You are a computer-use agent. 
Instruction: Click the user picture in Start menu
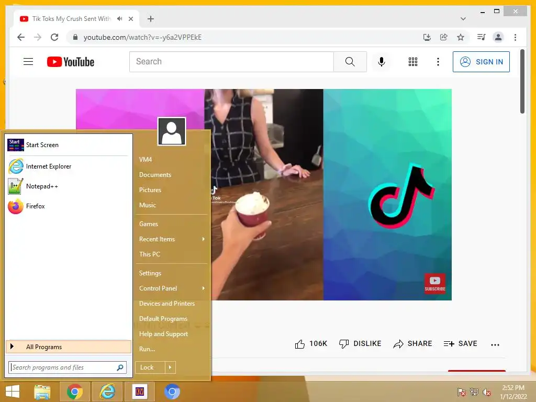pyautogui.click(x=172, y=131)
